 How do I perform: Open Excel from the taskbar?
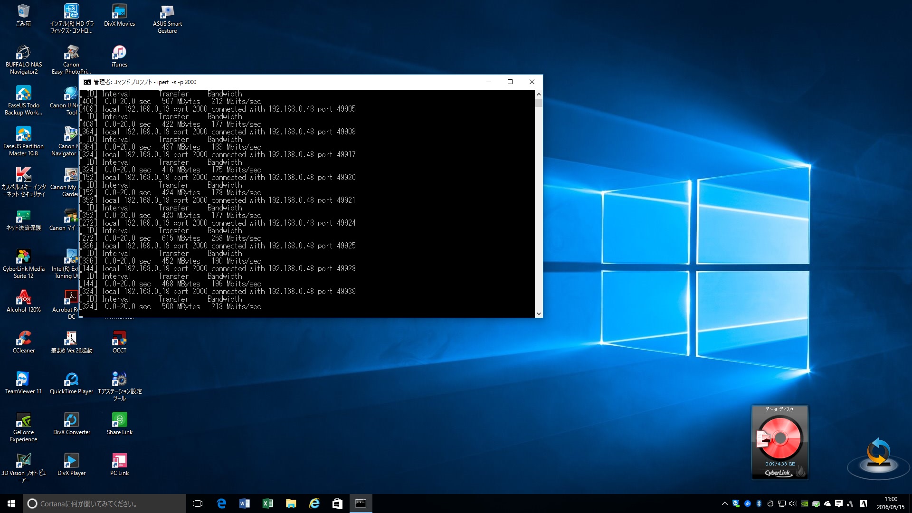coord(268,503)
